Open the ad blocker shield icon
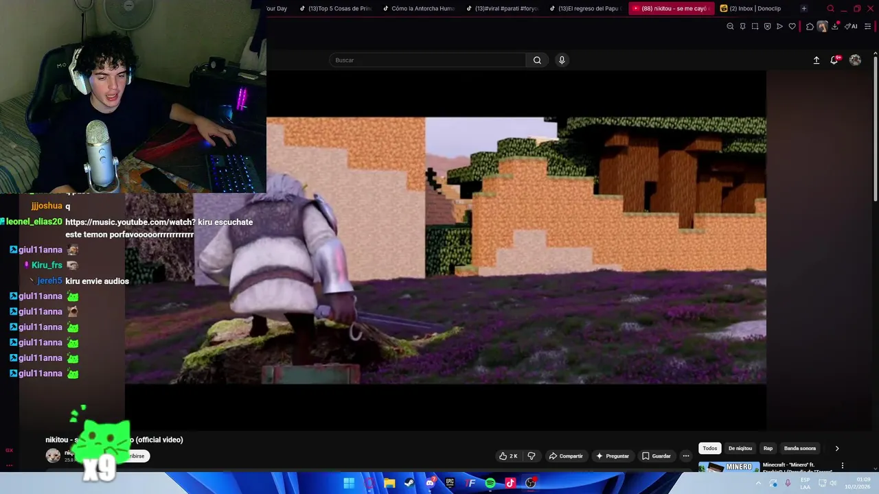The height and width of the screenshot is (494, 879). point(767,27)
